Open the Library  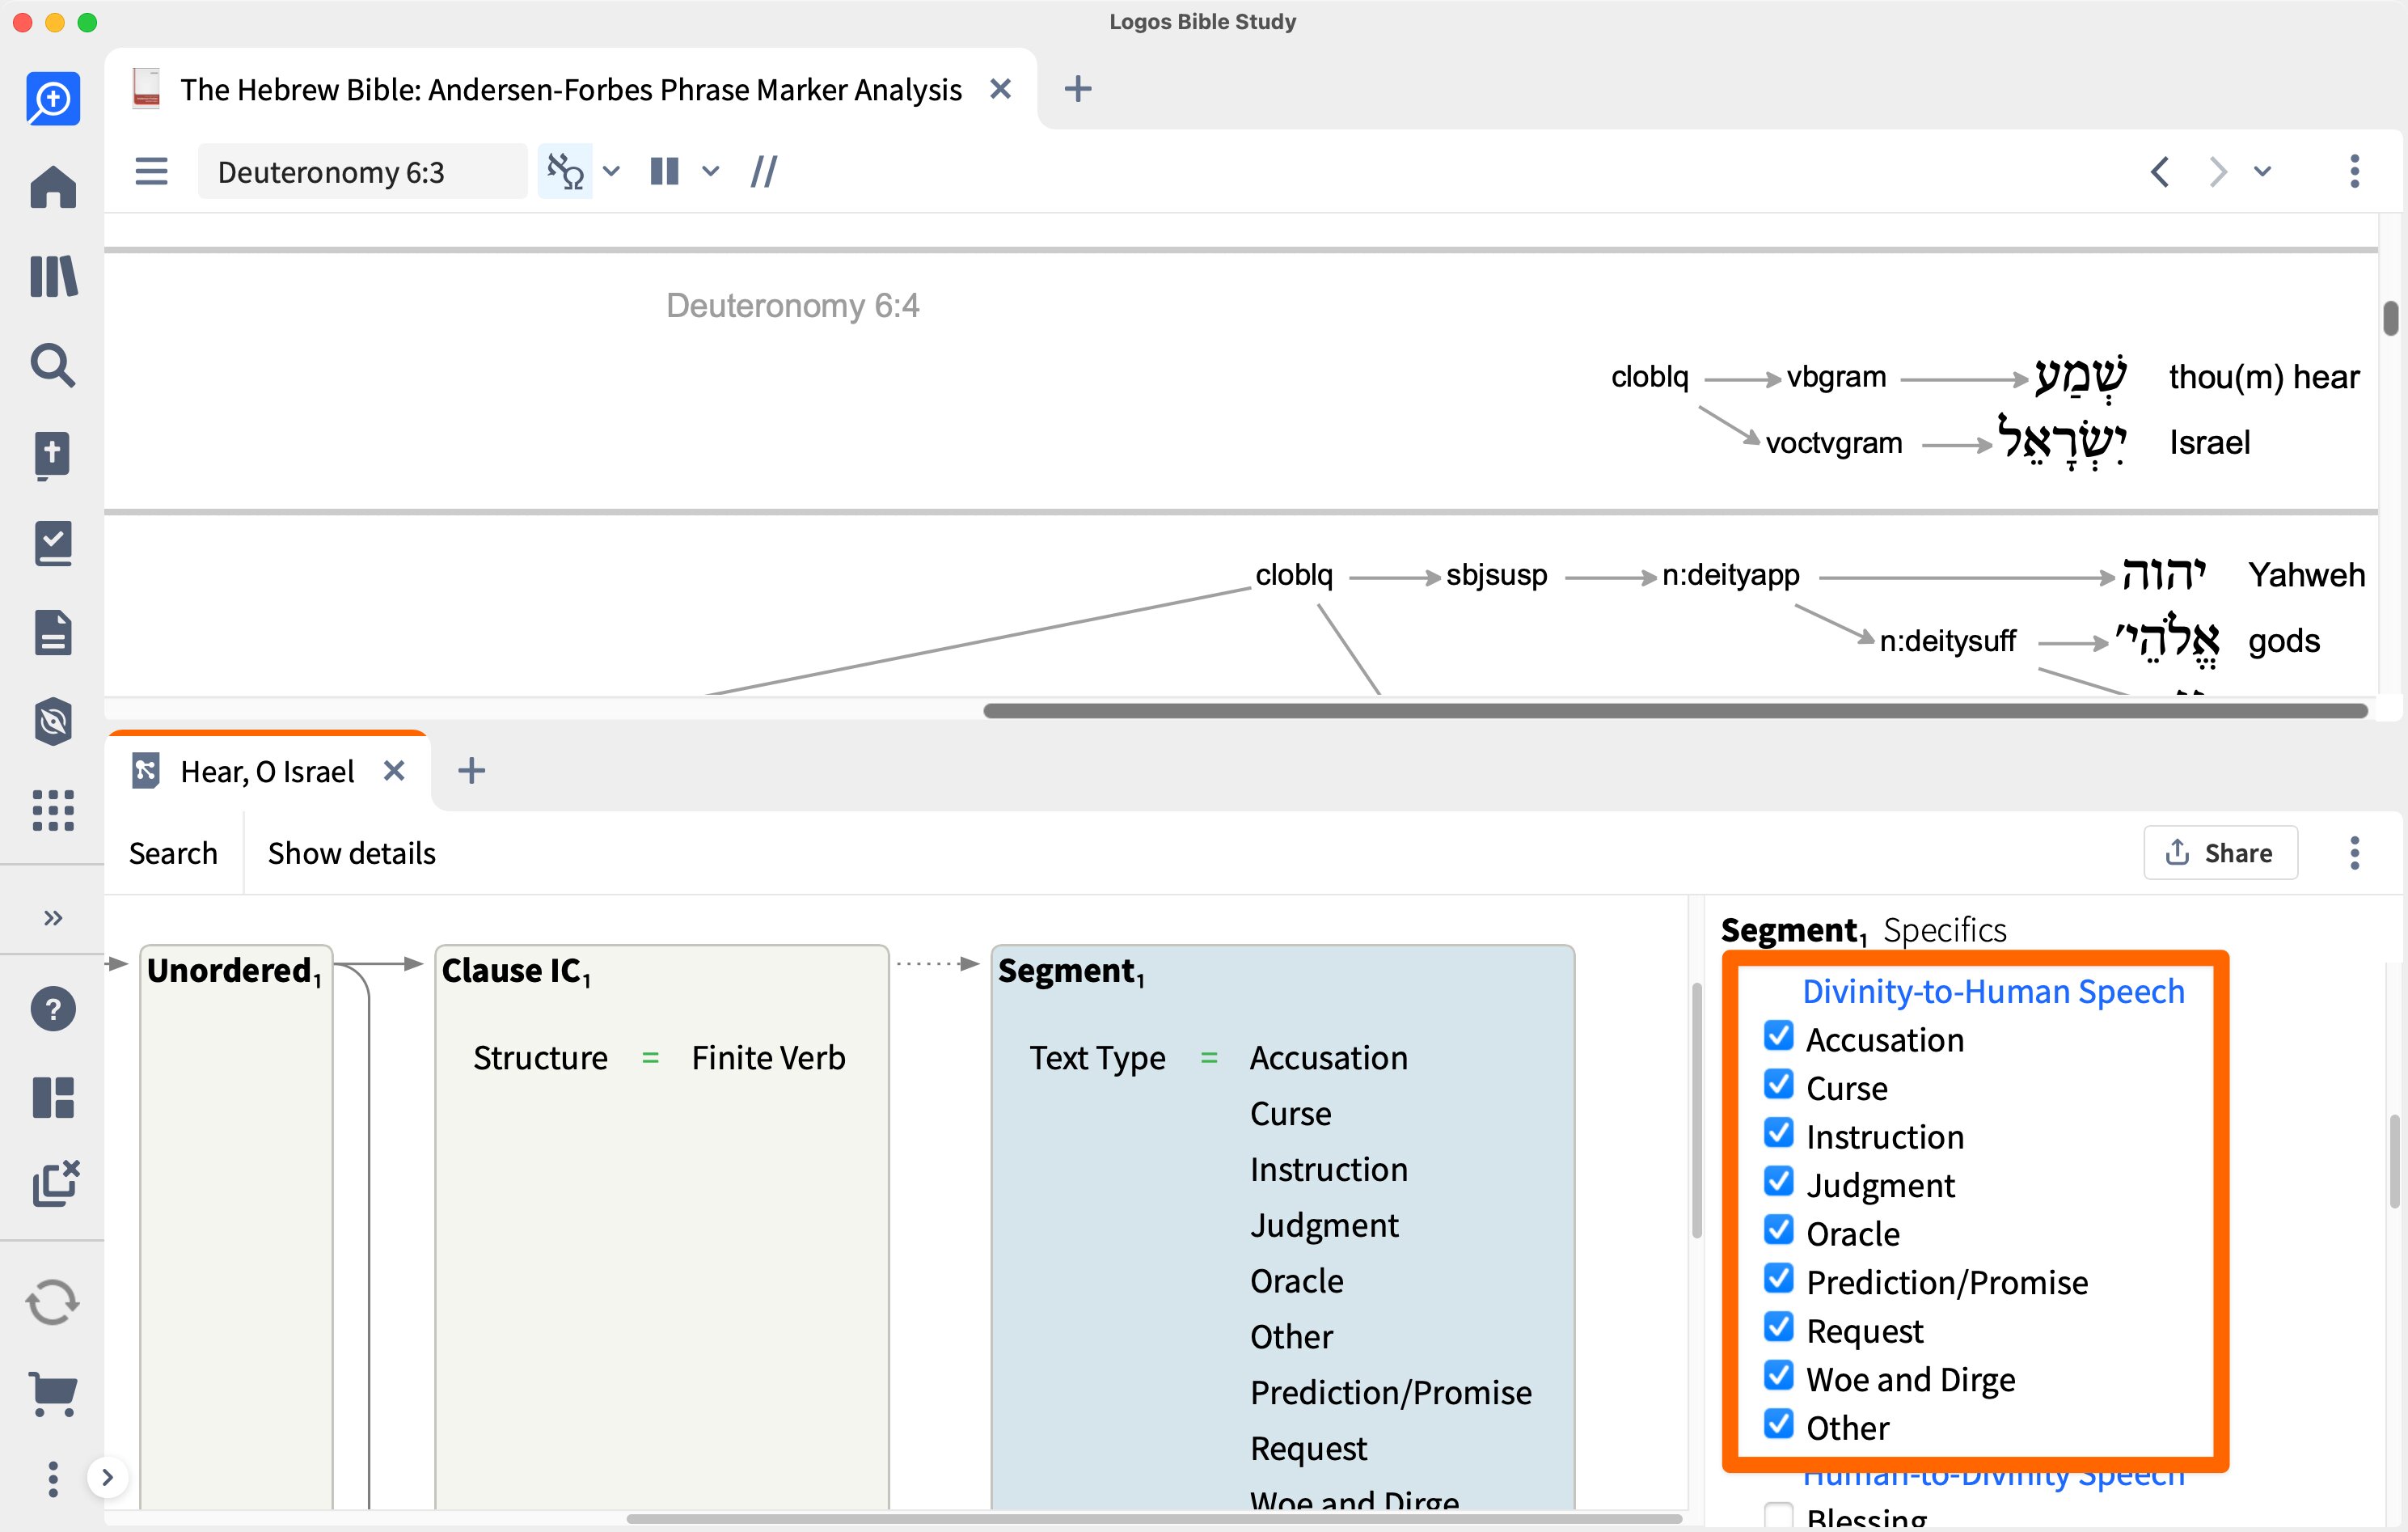(52, 276)
